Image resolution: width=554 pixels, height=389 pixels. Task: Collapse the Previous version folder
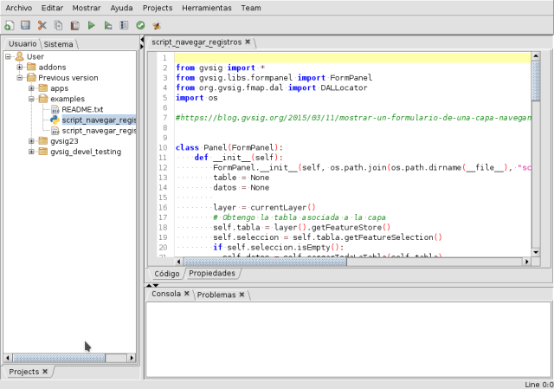click(x=20, y=77)
